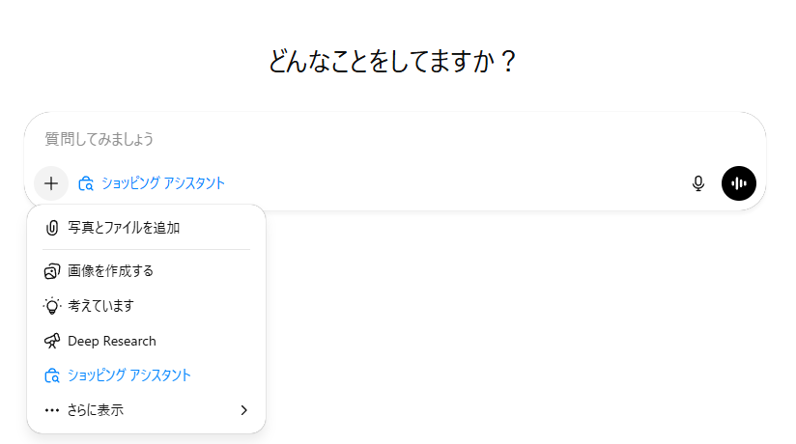Click the shopping bag icon in the popup menu
The height and width of the screenshot is (444, 796).
click(x=52, y=375)
